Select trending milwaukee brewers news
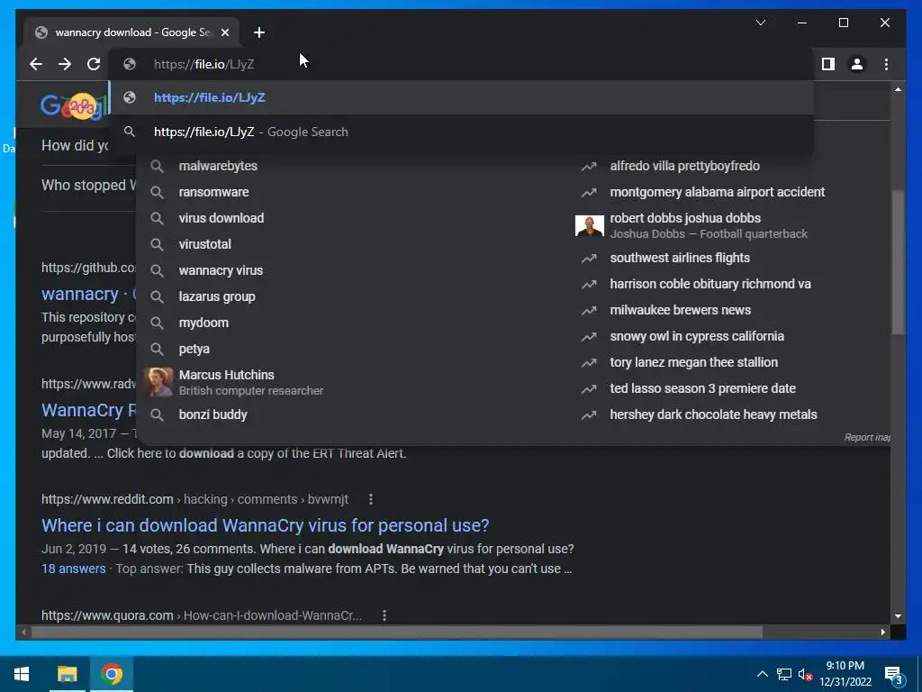The width and height of the screenshot is (922, 692). 680,310
